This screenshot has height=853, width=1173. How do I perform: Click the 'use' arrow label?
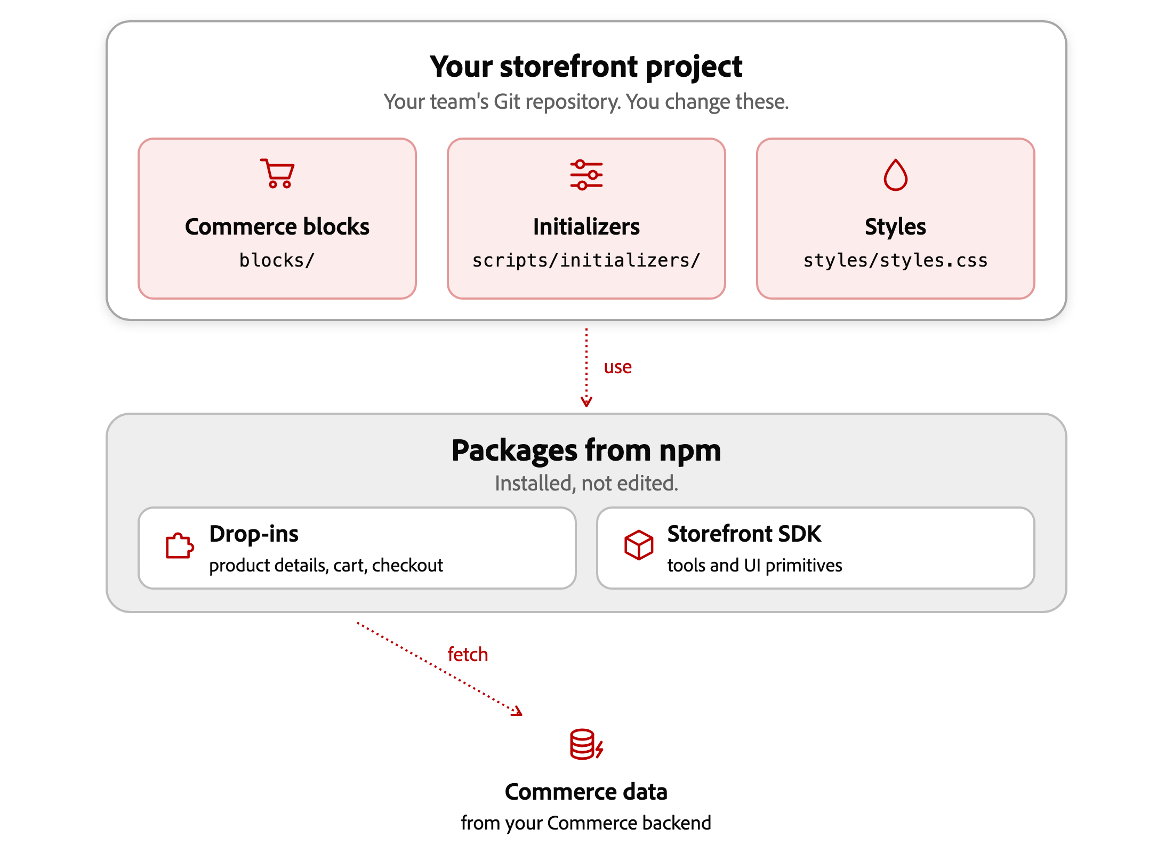617,367
